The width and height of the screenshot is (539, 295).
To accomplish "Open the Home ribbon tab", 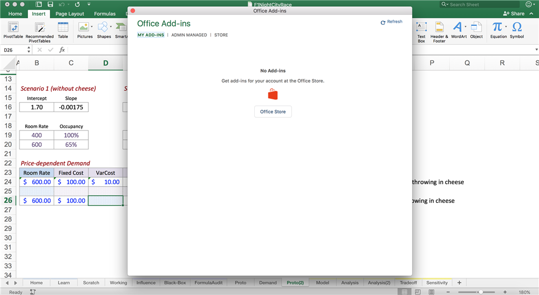I will pyautogui.click(x=15, y=14).
